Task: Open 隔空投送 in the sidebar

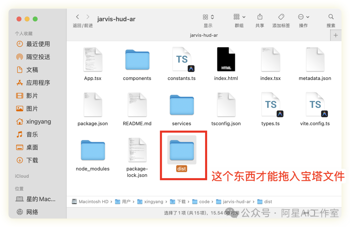Action: 33,57
